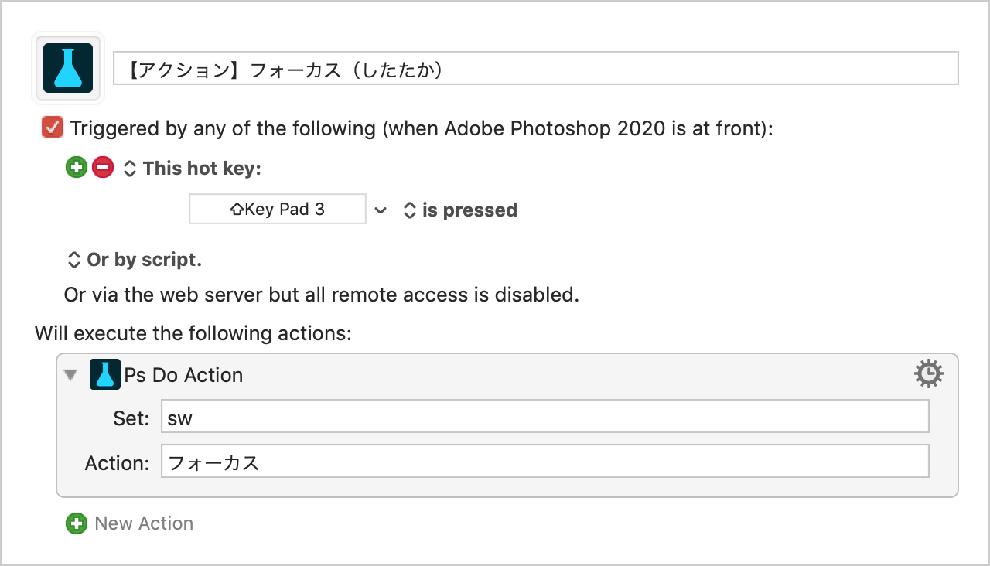990x566 pixels.
Task: Click the ⇧Key Pad 3 hot key field
Action: (278, 209)
